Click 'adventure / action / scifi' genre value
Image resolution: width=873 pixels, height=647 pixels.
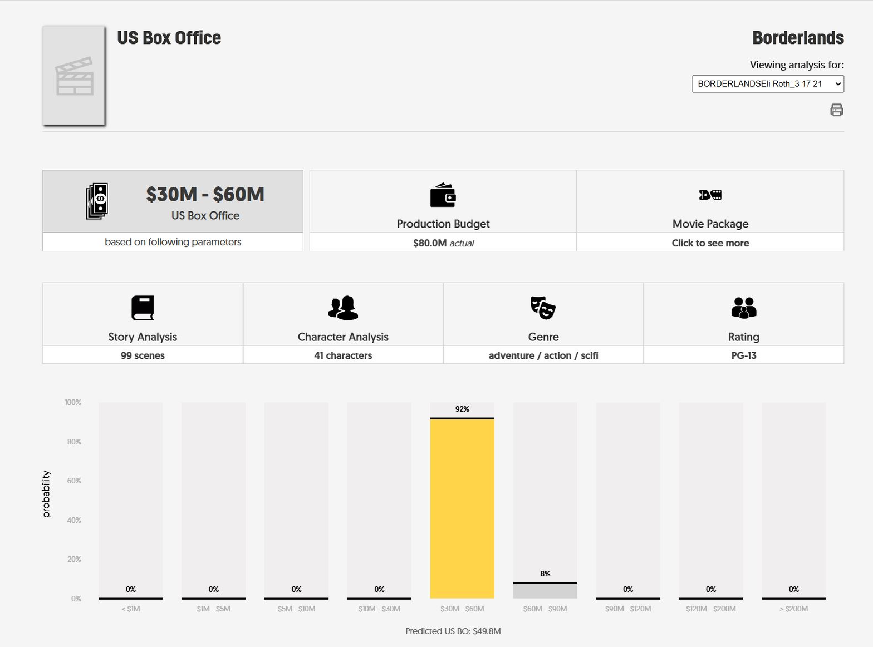(543, 355)
